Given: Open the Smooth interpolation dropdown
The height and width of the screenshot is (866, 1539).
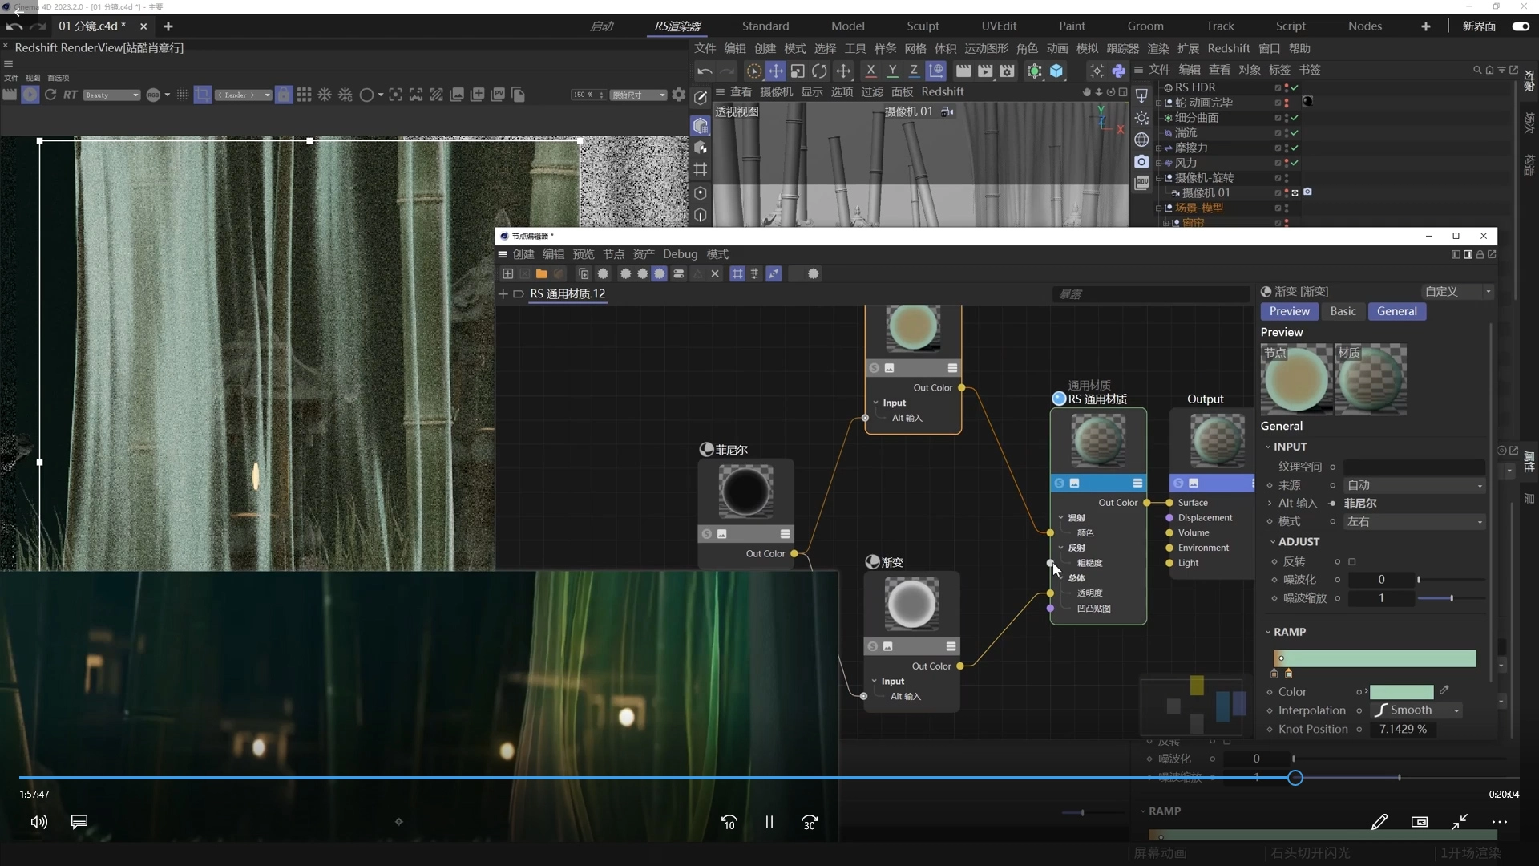Looking at the screenshot, I should pyautogui.click(x=1417, y=710).
